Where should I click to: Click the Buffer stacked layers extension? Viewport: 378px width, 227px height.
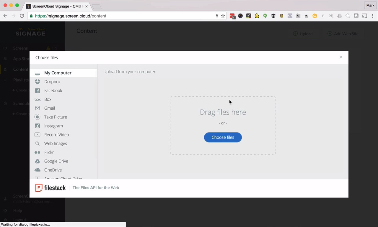pos(273,16)
